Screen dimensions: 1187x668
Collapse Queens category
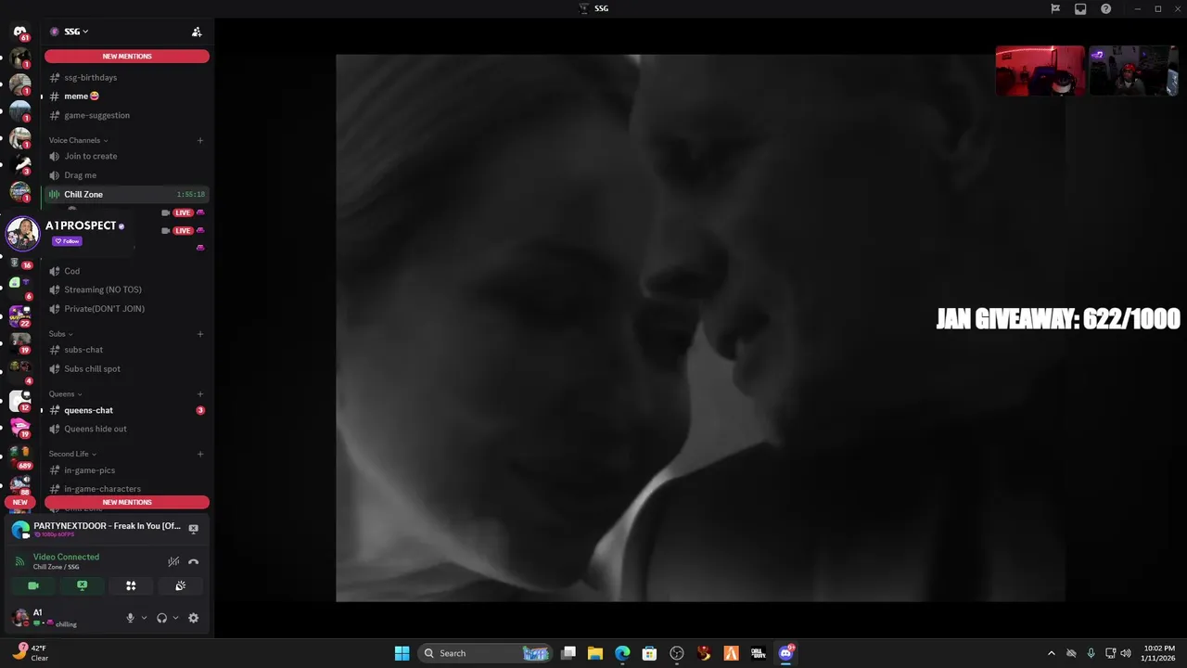(65, 393)
